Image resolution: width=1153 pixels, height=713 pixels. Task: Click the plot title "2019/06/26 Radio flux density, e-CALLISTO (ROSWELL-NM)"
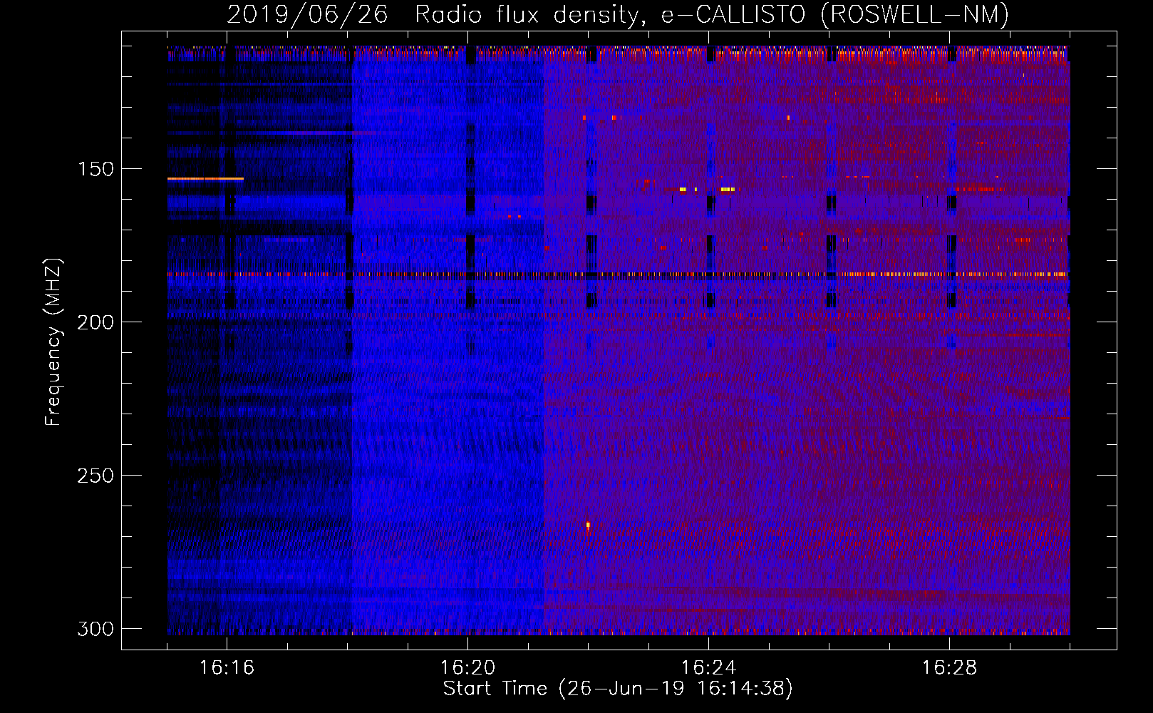click(618, 14)
